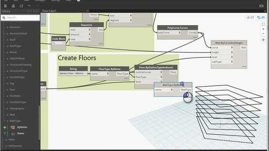Image resolution: width=269 pixels, height=151 pixels.
Task: Switch to 3D background preview navigation
Action: pos(251,18)
